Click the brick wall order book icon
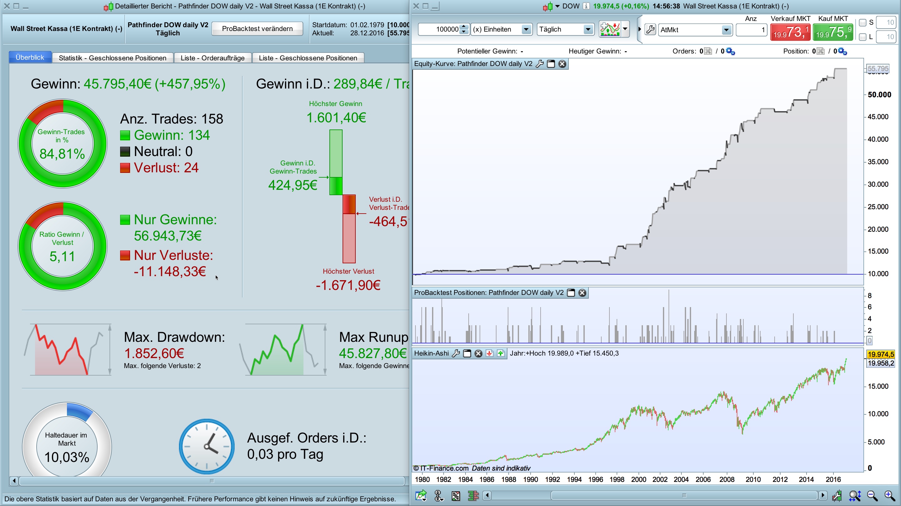This screenshot has width=901, height=506. (473, 495)
